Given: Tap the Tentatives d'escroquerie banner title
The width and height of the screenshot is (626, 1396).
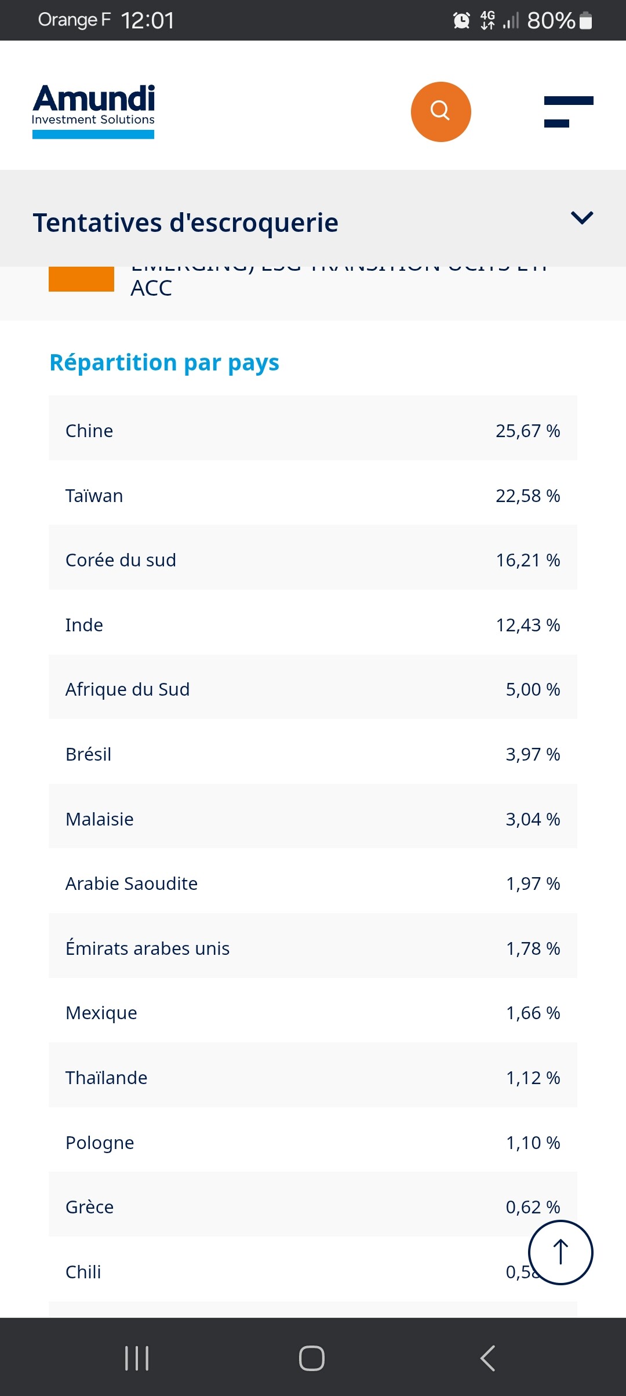Looking at the screenshot, I should pyautogui.click(x=185, y=223).
